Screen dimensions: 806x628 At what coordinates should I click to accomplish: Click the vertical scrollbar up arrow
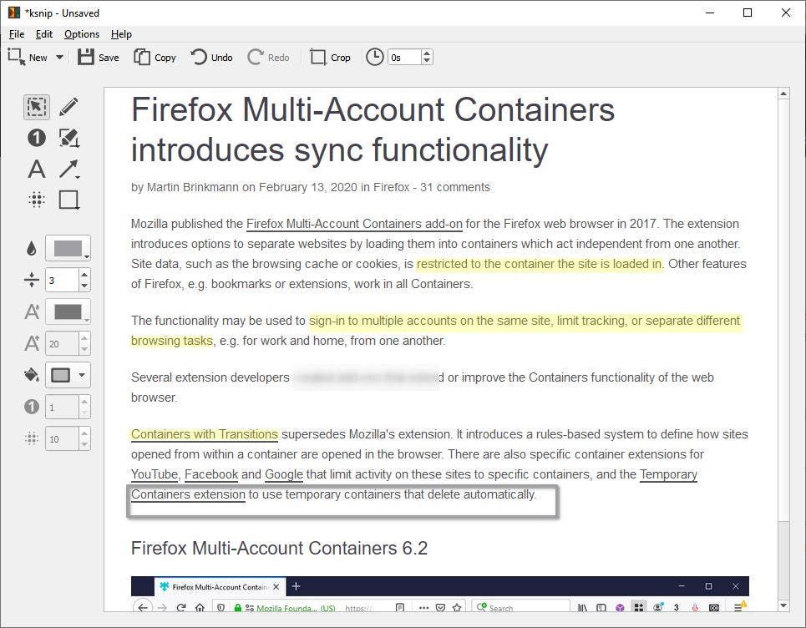click(783, 94)
